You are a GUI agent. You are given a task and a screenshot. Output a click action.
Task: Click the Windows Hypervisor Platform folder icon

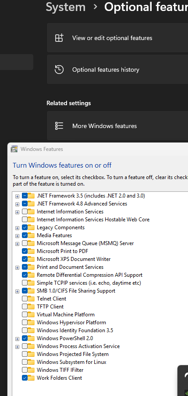click(x=31, y=323)
